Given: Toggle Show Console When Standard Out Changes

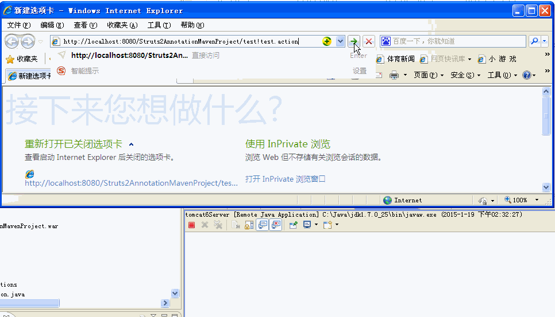Looking at the screenshot, I should (263, 225).
